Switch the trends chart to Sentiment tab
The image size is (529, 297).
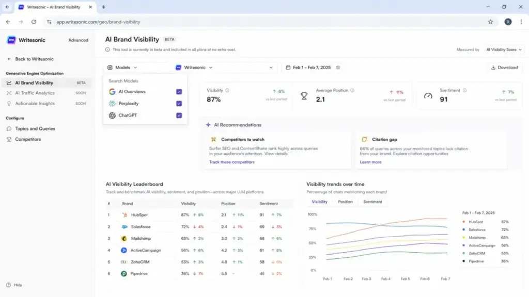point(372,202)
